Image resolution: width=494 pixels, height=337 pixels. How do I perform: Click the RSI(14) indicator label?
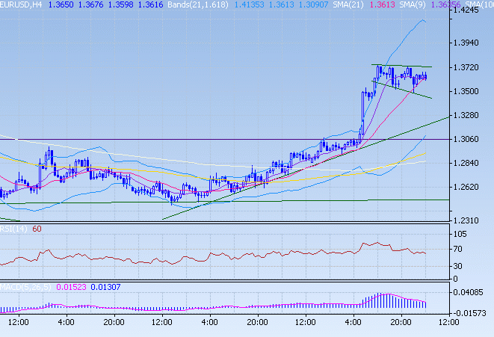tap(13, 229)
